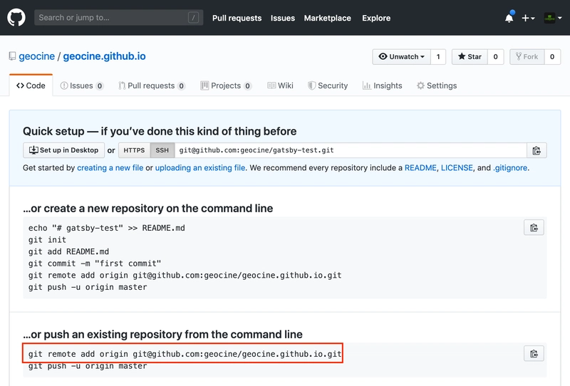Open Pull requests in the top navigation
The width and height of the screenshot is (570, 386).
[237, 19]
